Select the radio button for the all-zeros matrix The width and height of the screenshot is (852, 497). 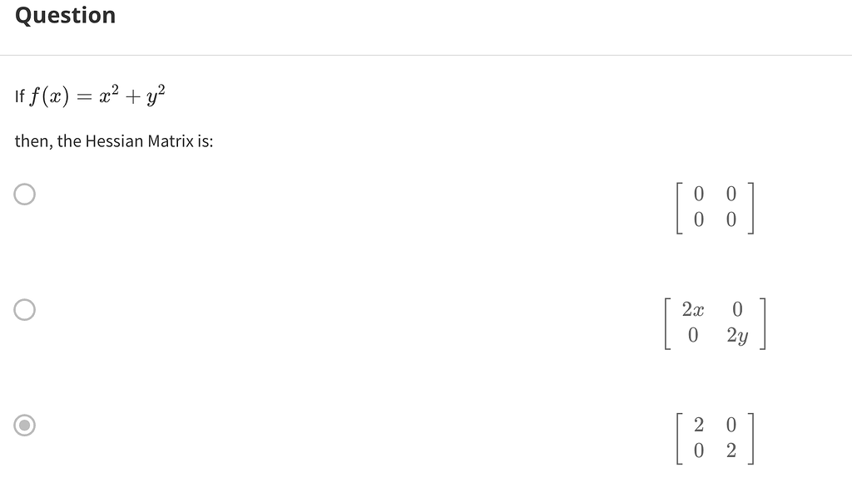tap(24, 194)
